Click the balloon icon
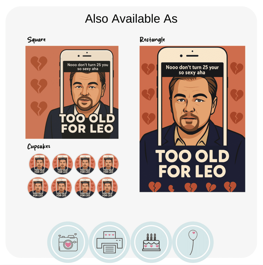Viewport: 263px width, 265px height. point(193,242)
